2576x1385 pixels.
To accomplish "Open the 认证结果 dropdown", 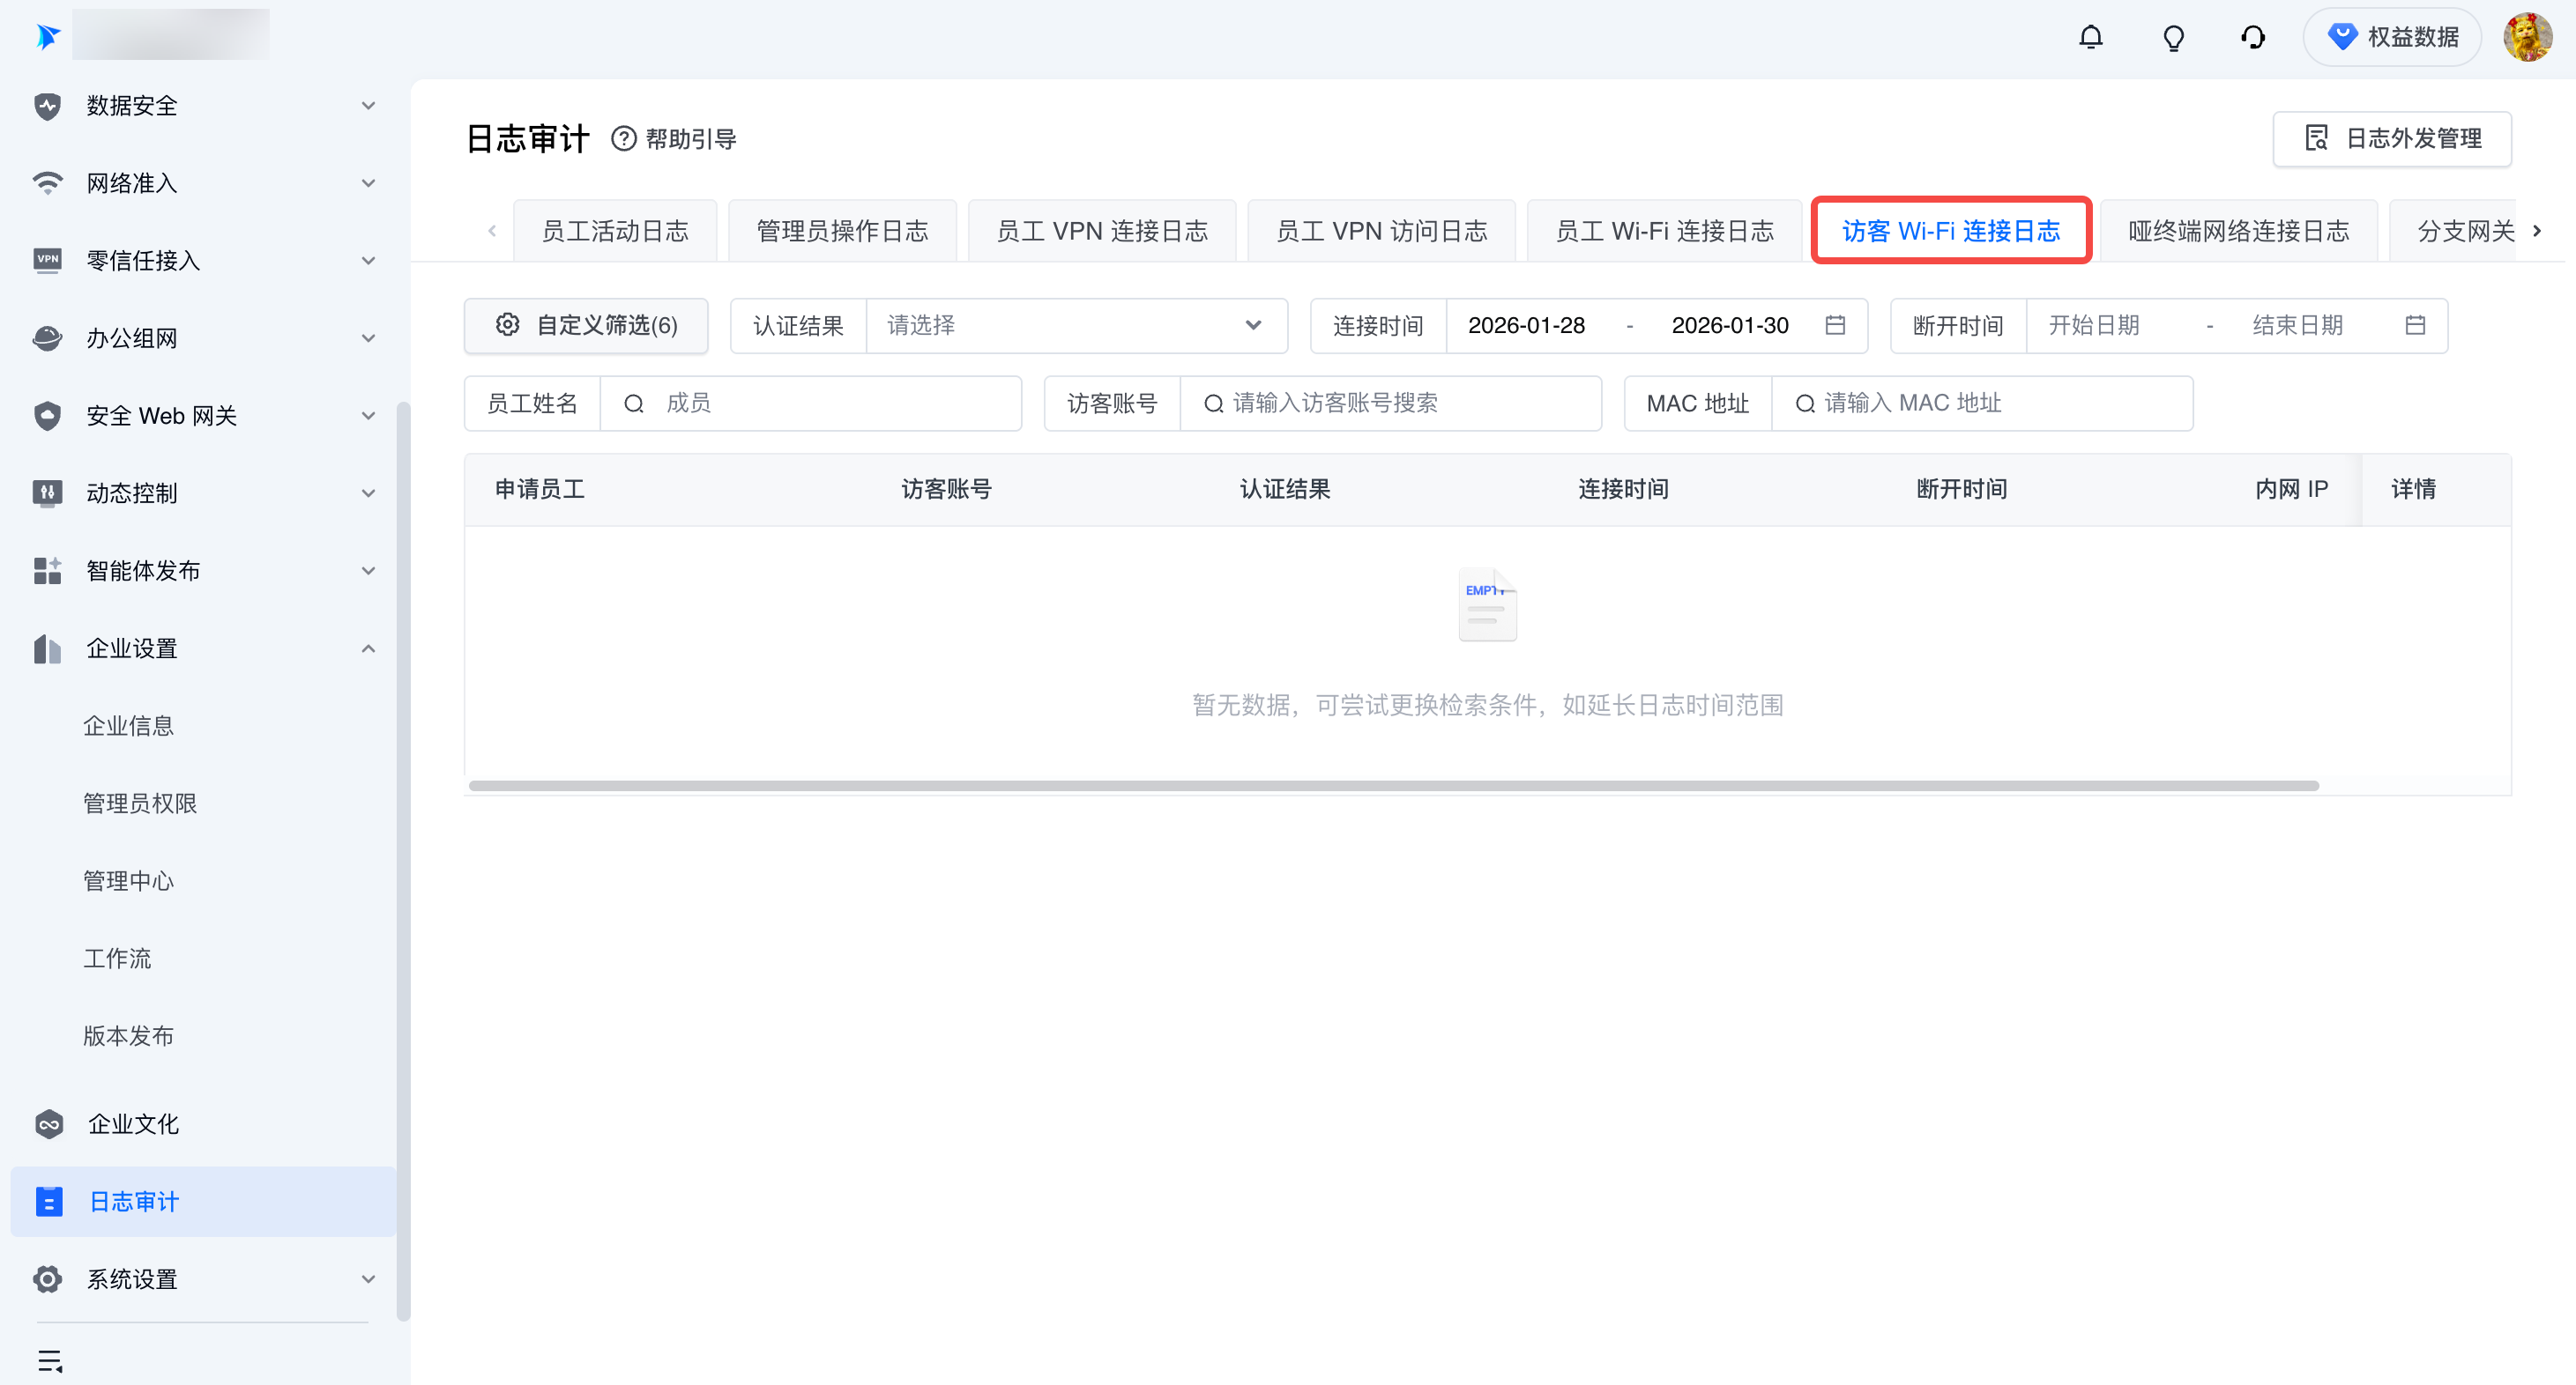I will coord(1076,325).
